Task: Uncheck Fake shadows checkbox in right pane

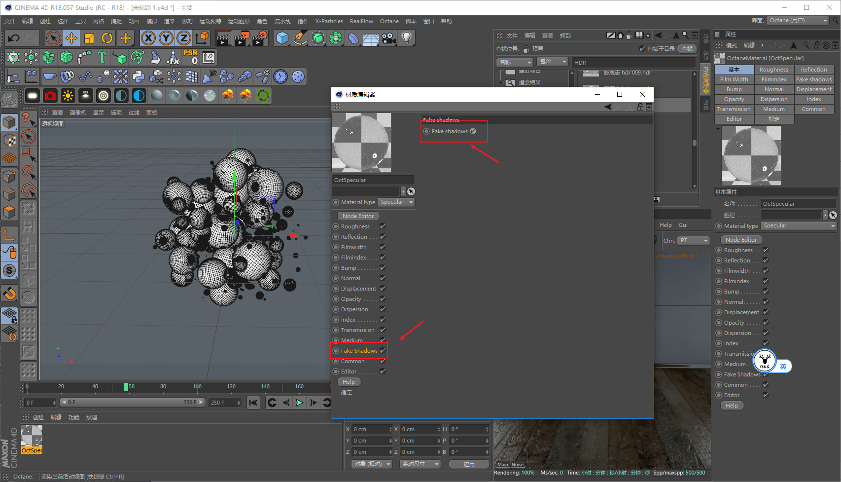Action: pos(473,131)
